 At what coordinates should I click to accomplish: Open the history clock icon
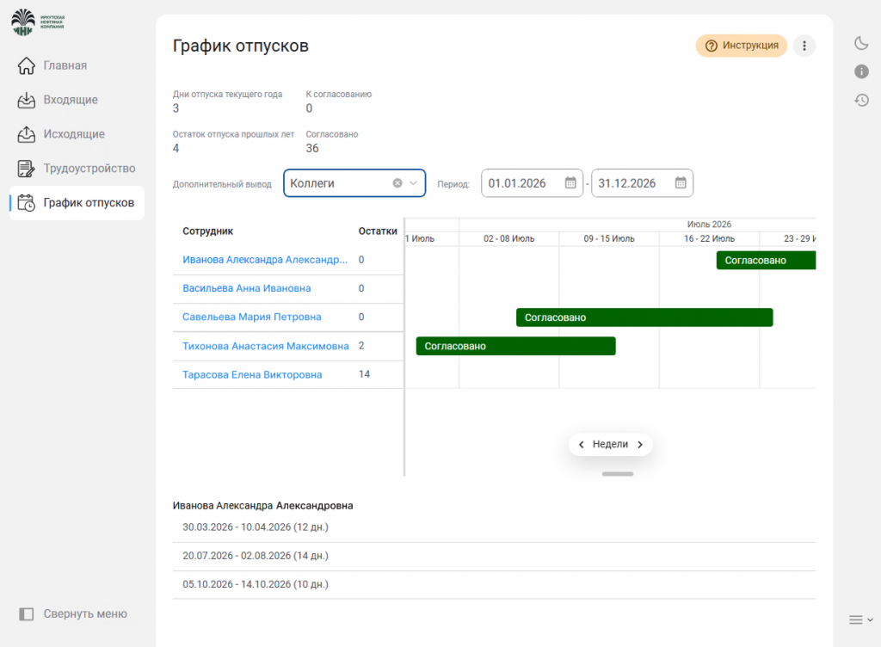pyautogui.click(x=861, y=100)
